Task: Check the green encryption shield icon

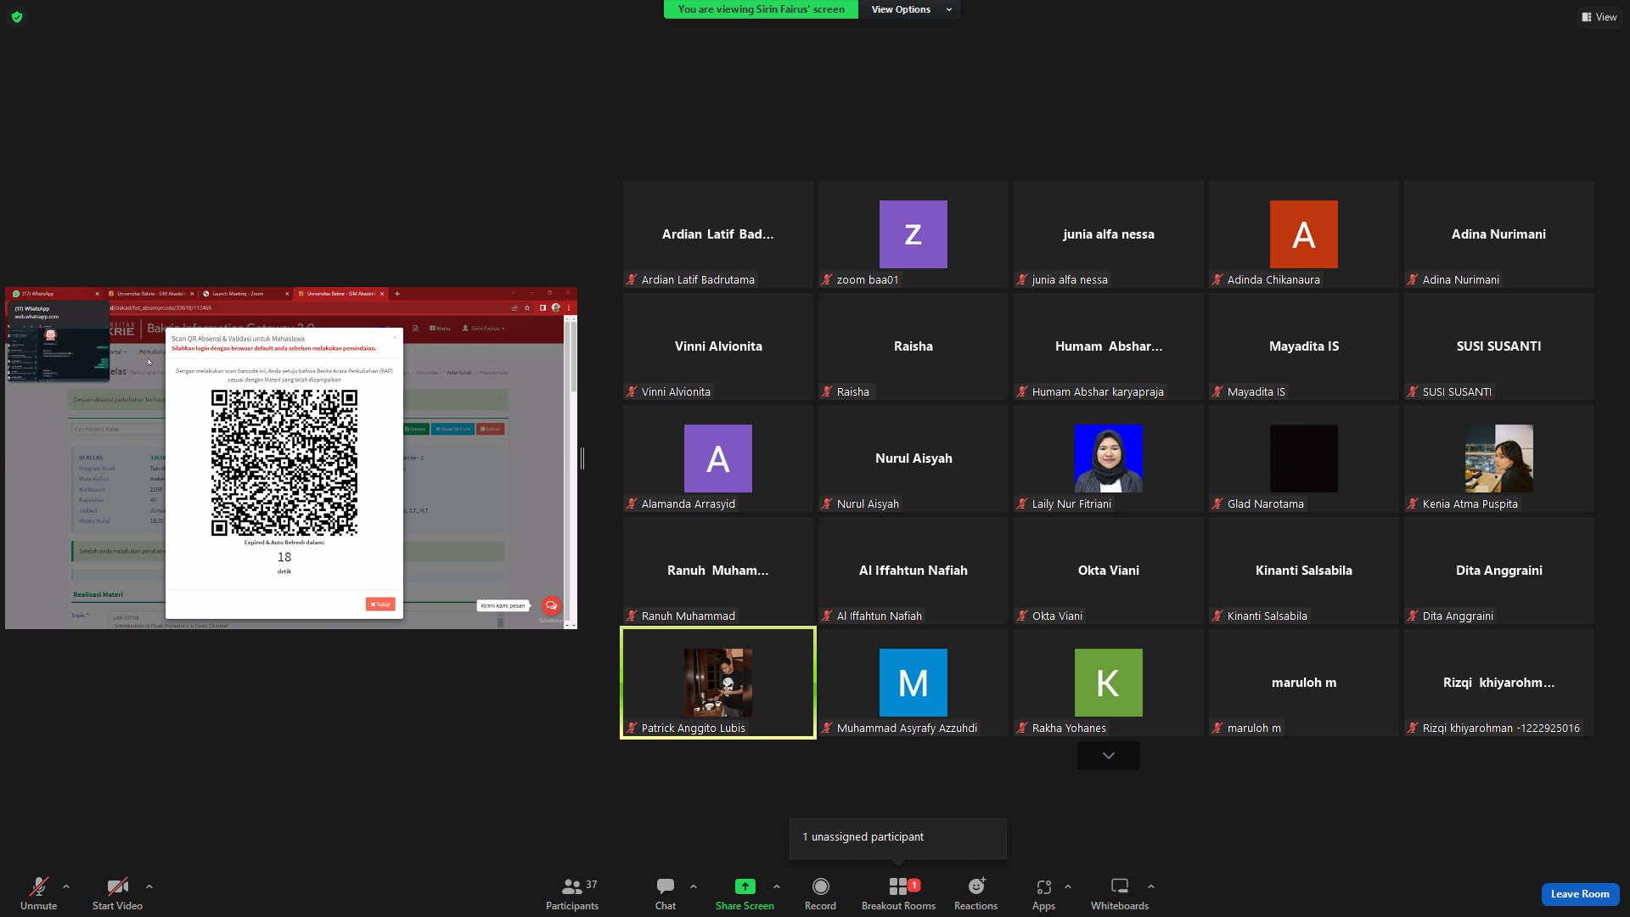Action: click(x=17, y=17)
